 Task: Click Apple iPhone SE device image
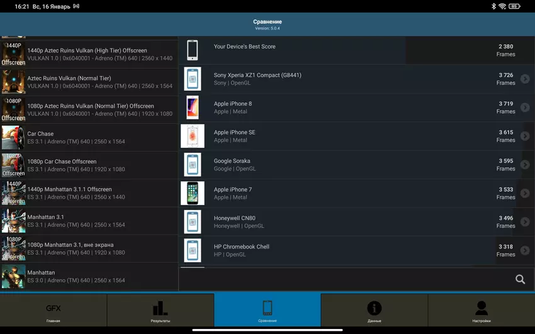click(x=193, y=136)
